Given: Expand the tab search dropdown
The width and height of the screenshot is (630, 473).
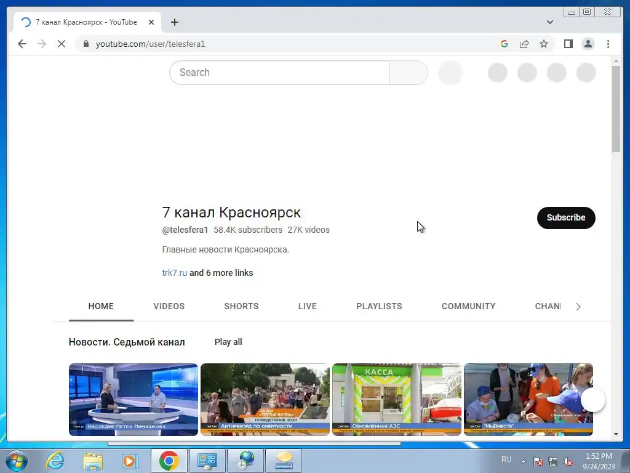Looking at the screenshot, I should [x=549, y=22].
